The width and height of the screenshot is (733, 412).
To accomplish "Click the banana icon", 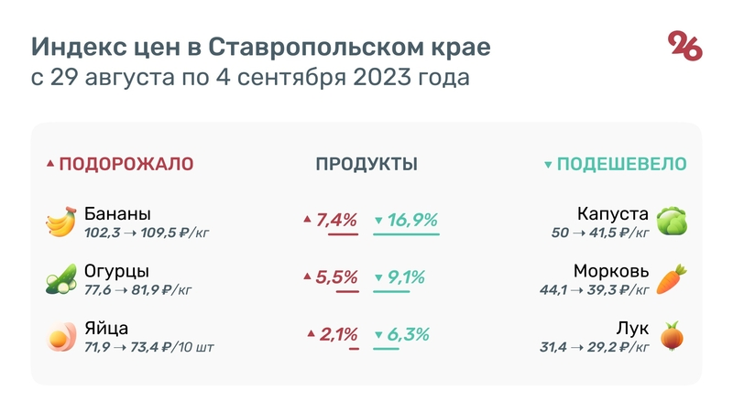I will coord(60,222).
